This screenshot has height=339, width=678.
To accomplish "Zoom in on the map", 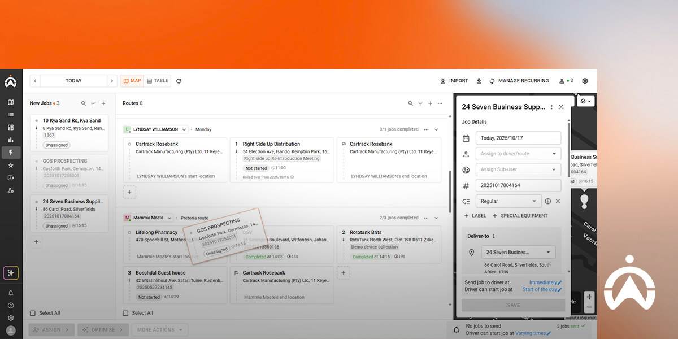I will [589, 297].
